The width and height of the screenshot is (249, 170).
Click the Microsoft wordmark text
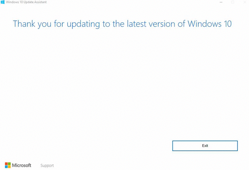point(21,165)
